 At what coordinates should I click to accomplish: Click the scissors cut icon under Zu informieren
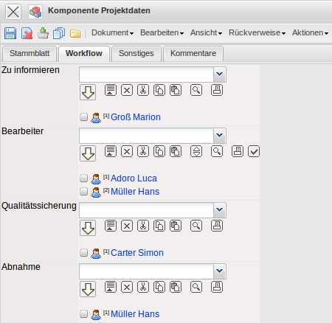coord(143,90)
